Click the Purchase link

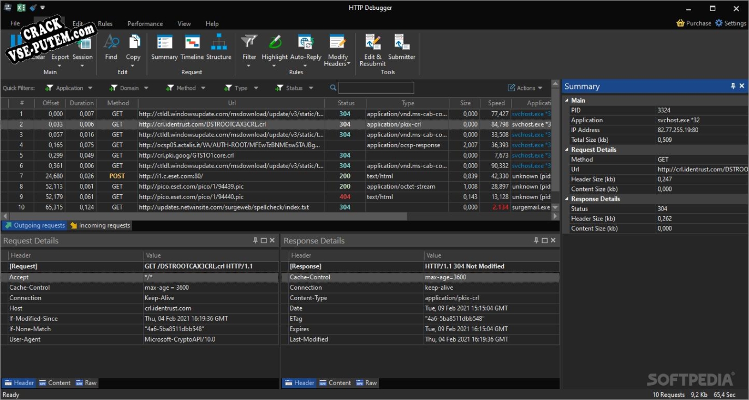[698, 23]
